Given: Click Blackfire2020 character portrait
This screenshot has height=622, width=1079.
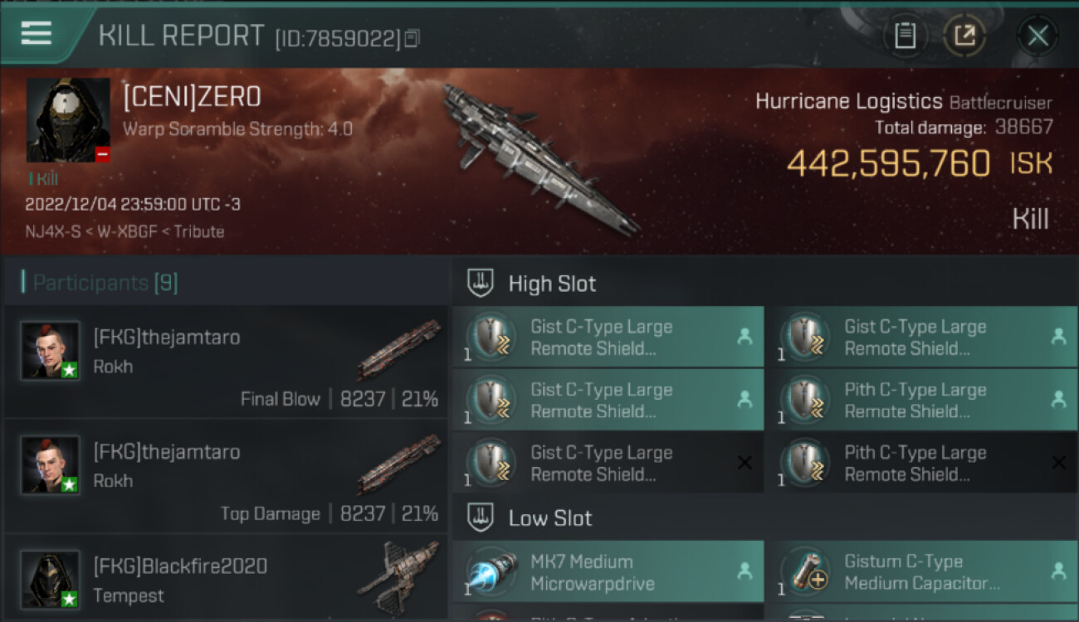Looking at the screenshot, I should (x=50, y=579).
